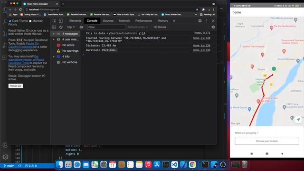Bookmark the page with the star icon

pyautogui.click(x=197, y=9)
